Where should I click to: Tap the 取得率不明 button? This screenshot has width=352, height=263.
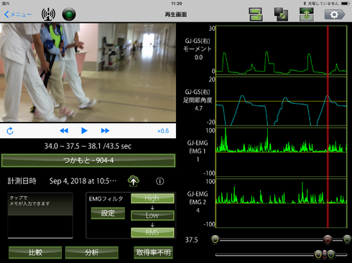[153, 252]
